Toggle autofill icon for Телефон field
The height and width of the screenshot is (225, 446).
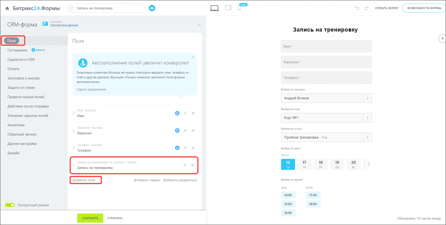[x=177, y=148]
